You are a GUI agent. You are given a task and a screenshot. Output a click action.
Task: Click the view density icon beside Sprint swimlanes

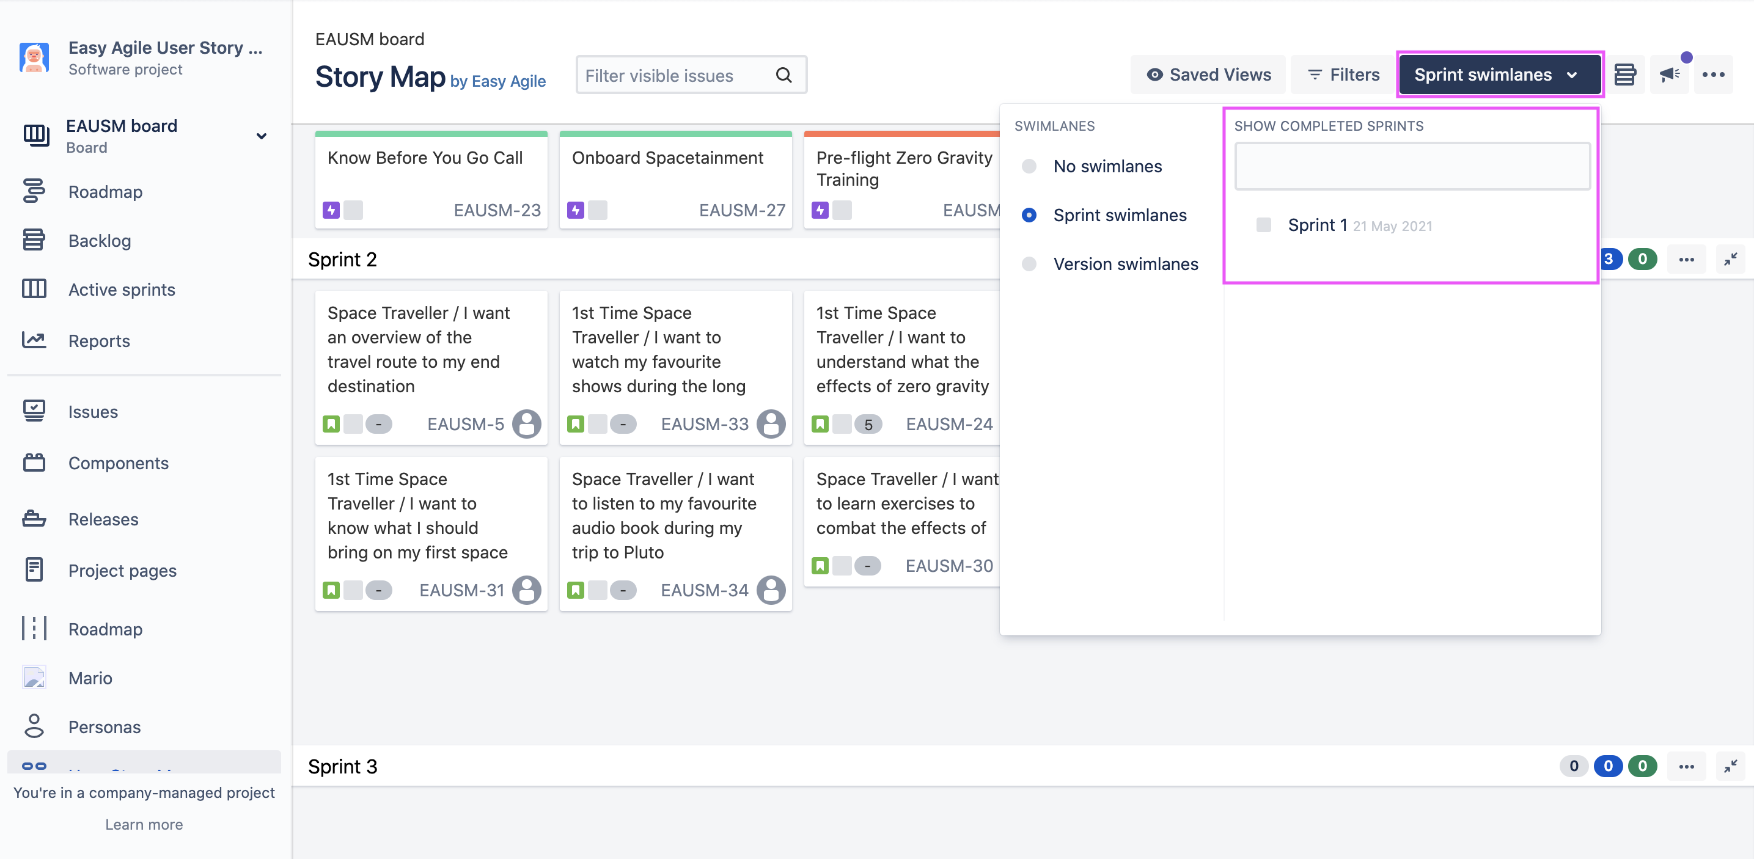coord(1624,75)
